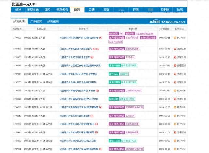
Task: Go to the 经销商 tab
Action: point(165,10)
